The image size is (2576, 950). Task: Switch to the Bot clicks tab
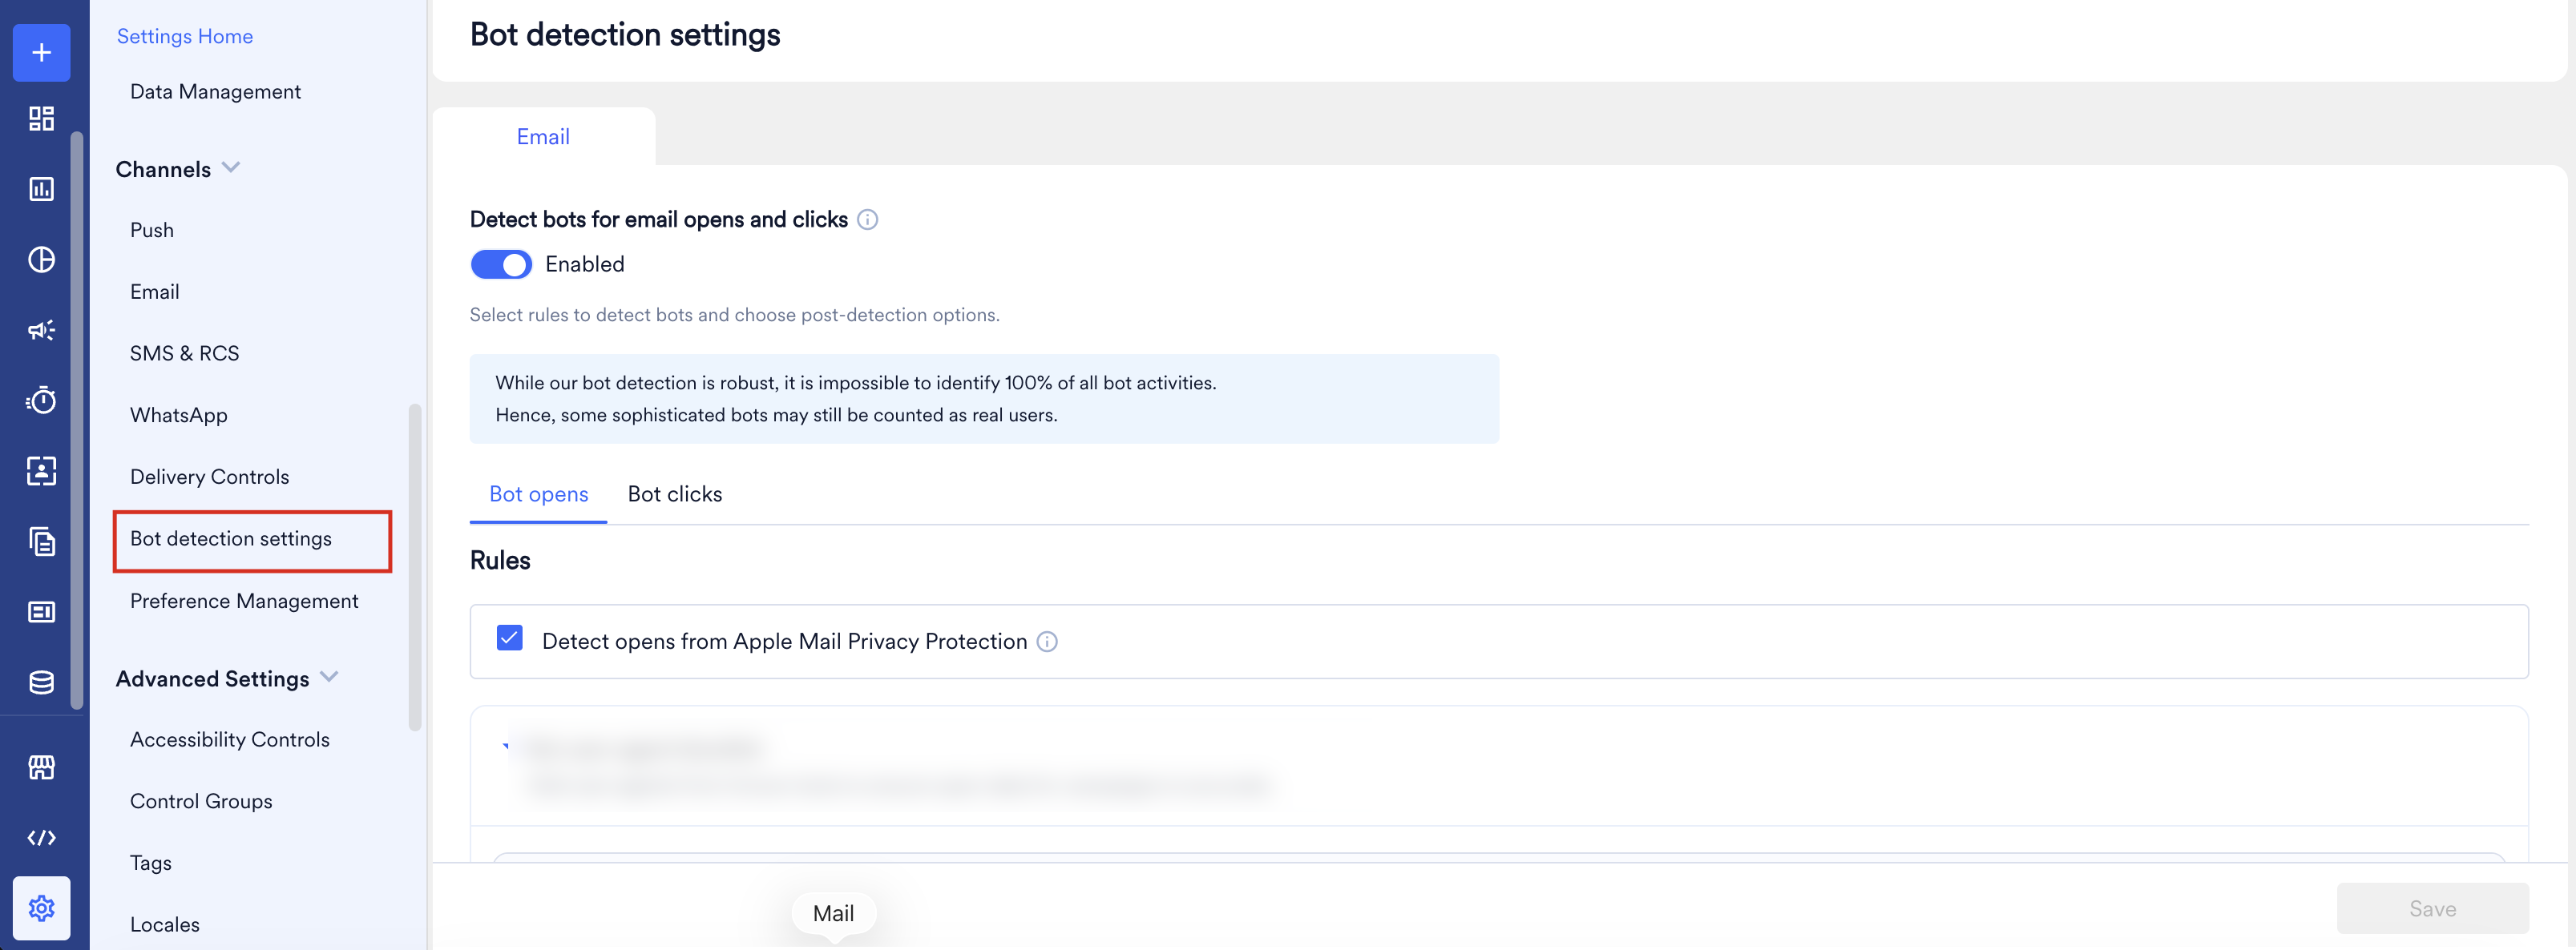675,494
